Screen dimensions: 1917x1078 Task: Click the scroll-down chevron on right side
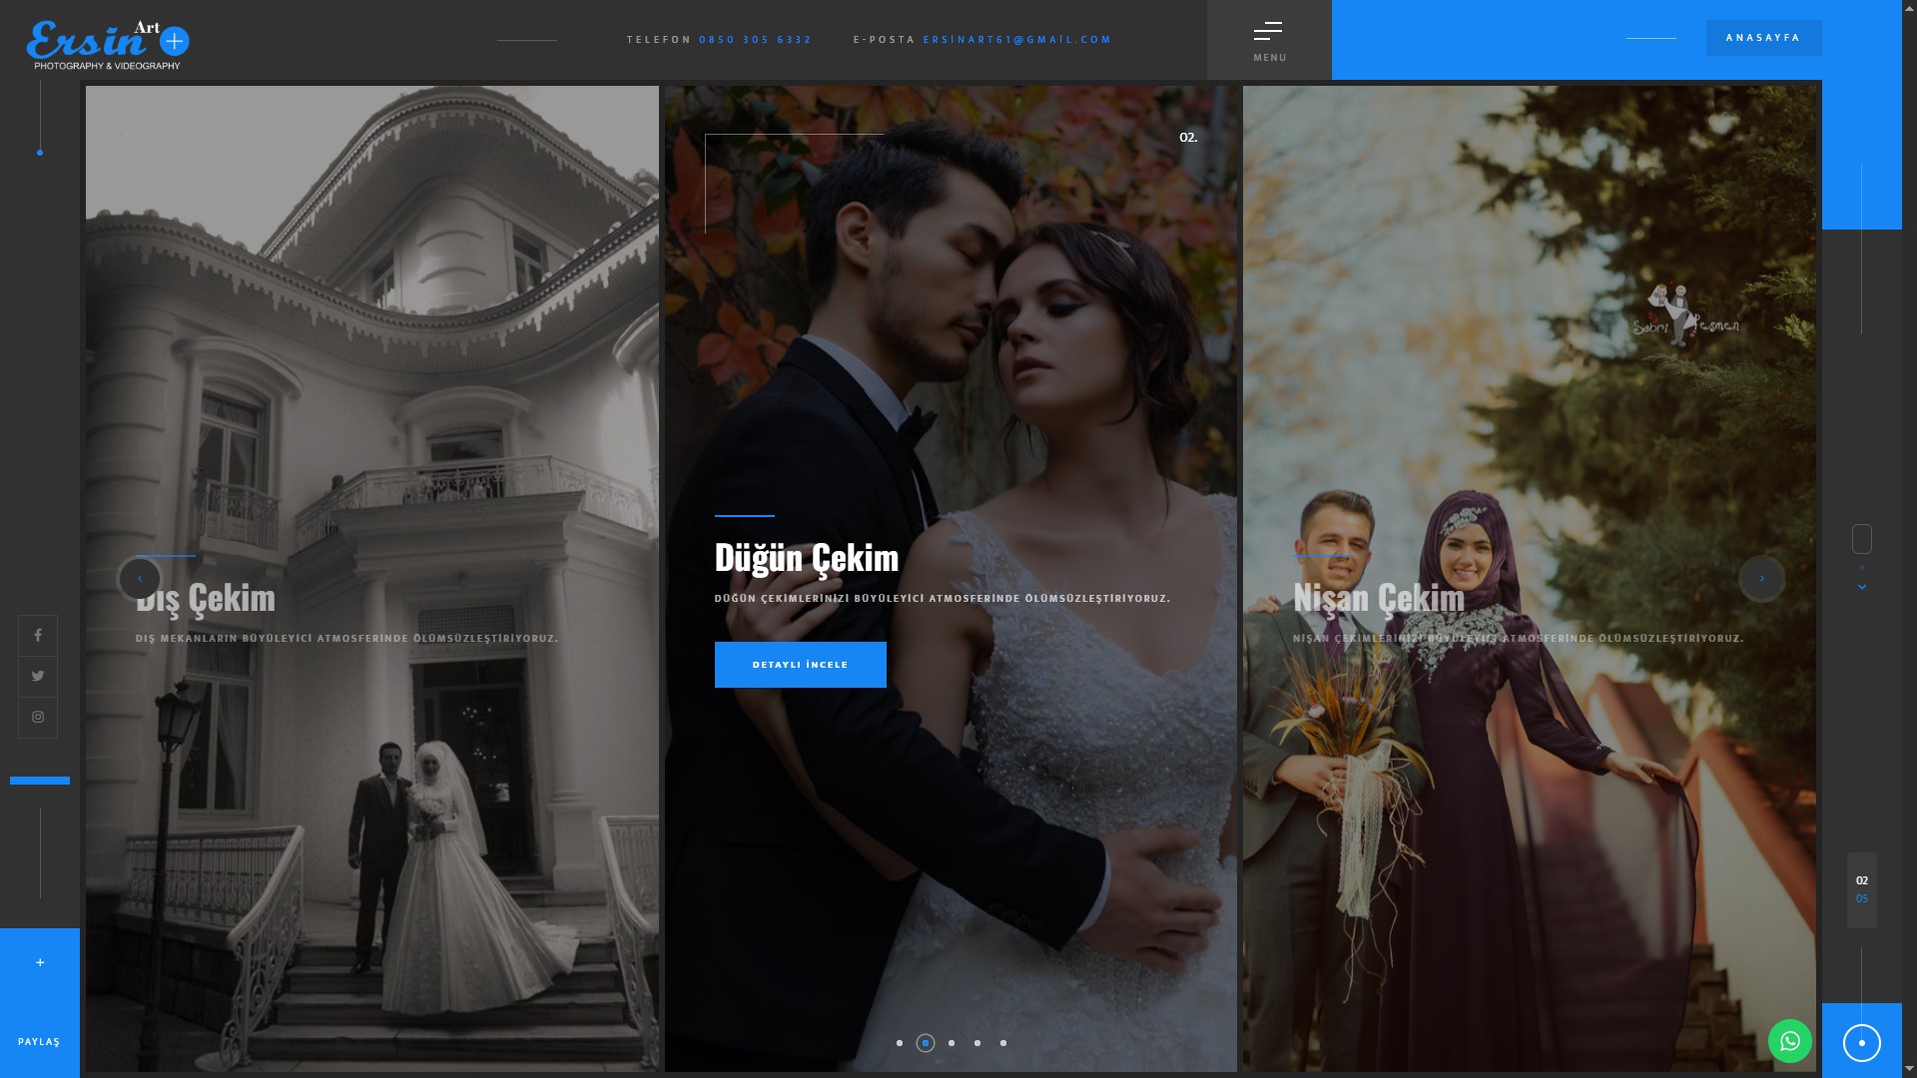pos(1861,587)
